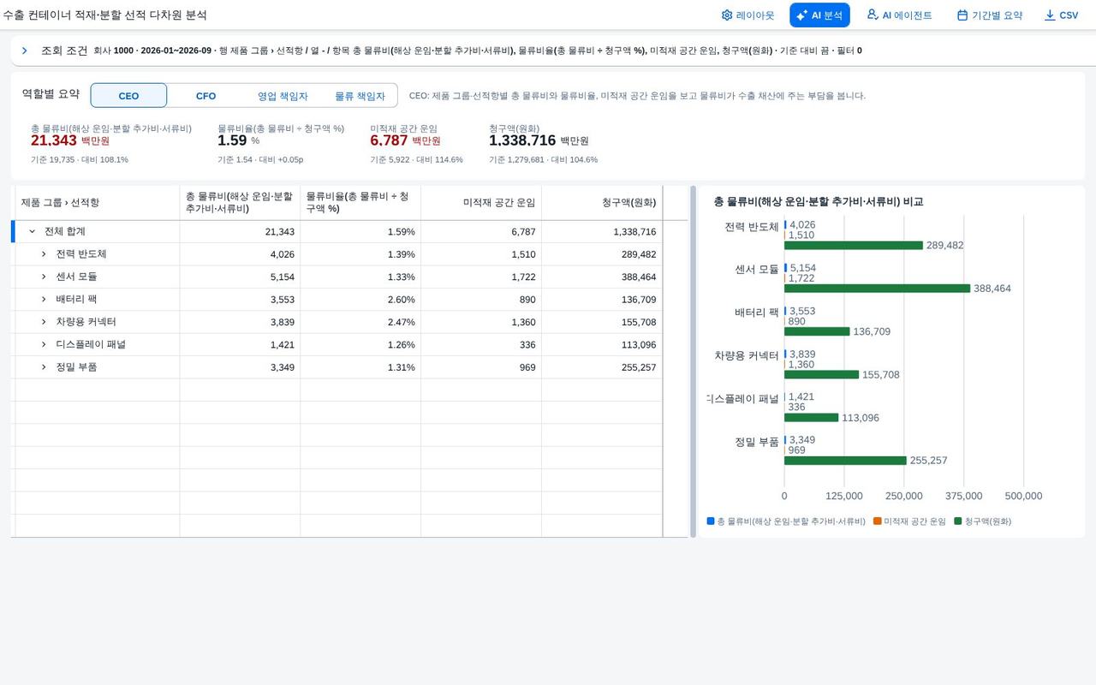The image size is (1096, 685).
Task: Open the 레이아웃 layout settings
Action: click(x=748, y=15)
